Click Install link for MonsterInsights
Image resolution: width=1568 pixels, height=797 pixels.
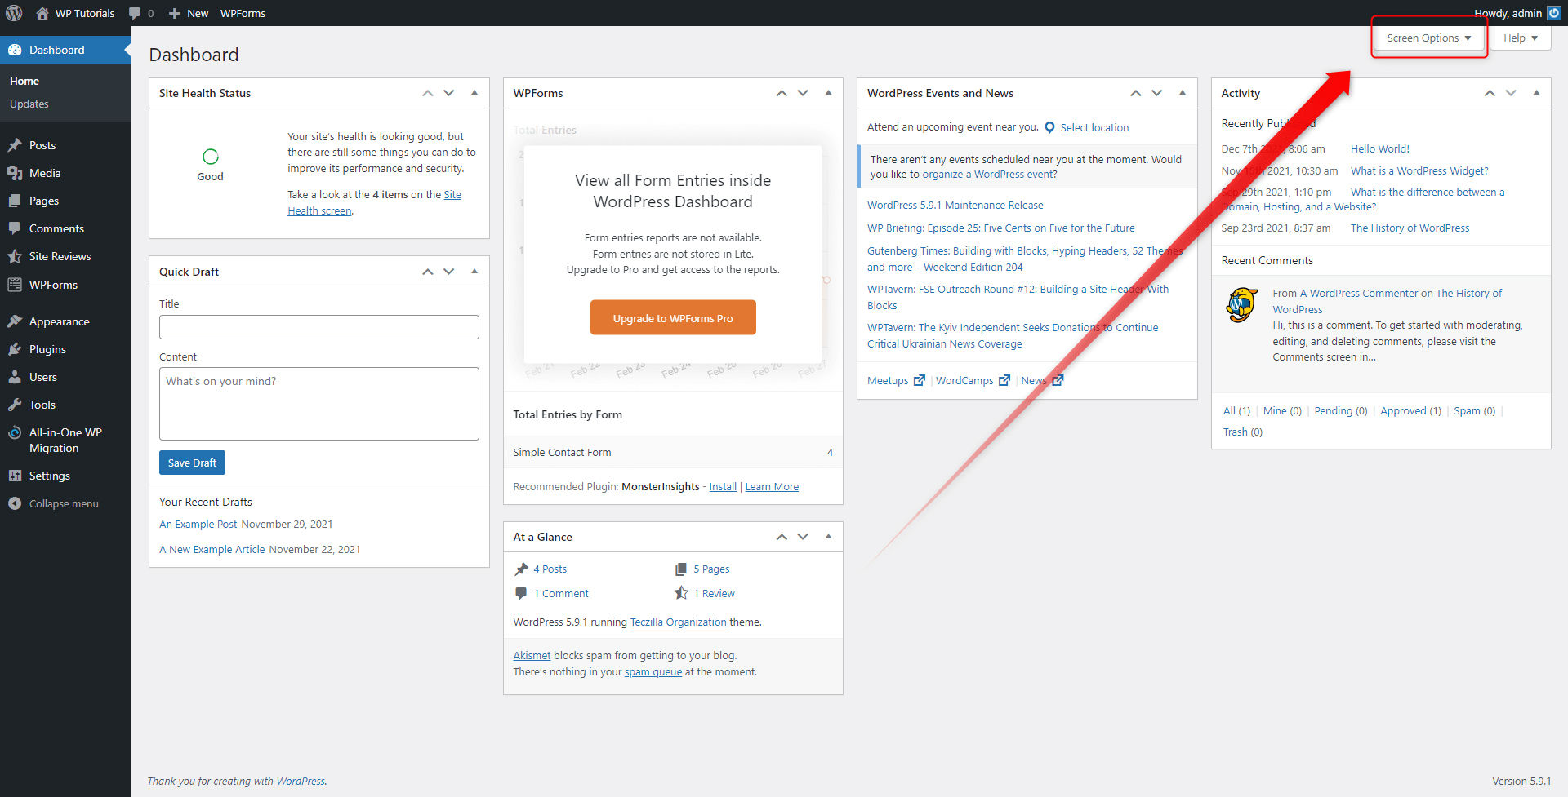tap(723, 487)
